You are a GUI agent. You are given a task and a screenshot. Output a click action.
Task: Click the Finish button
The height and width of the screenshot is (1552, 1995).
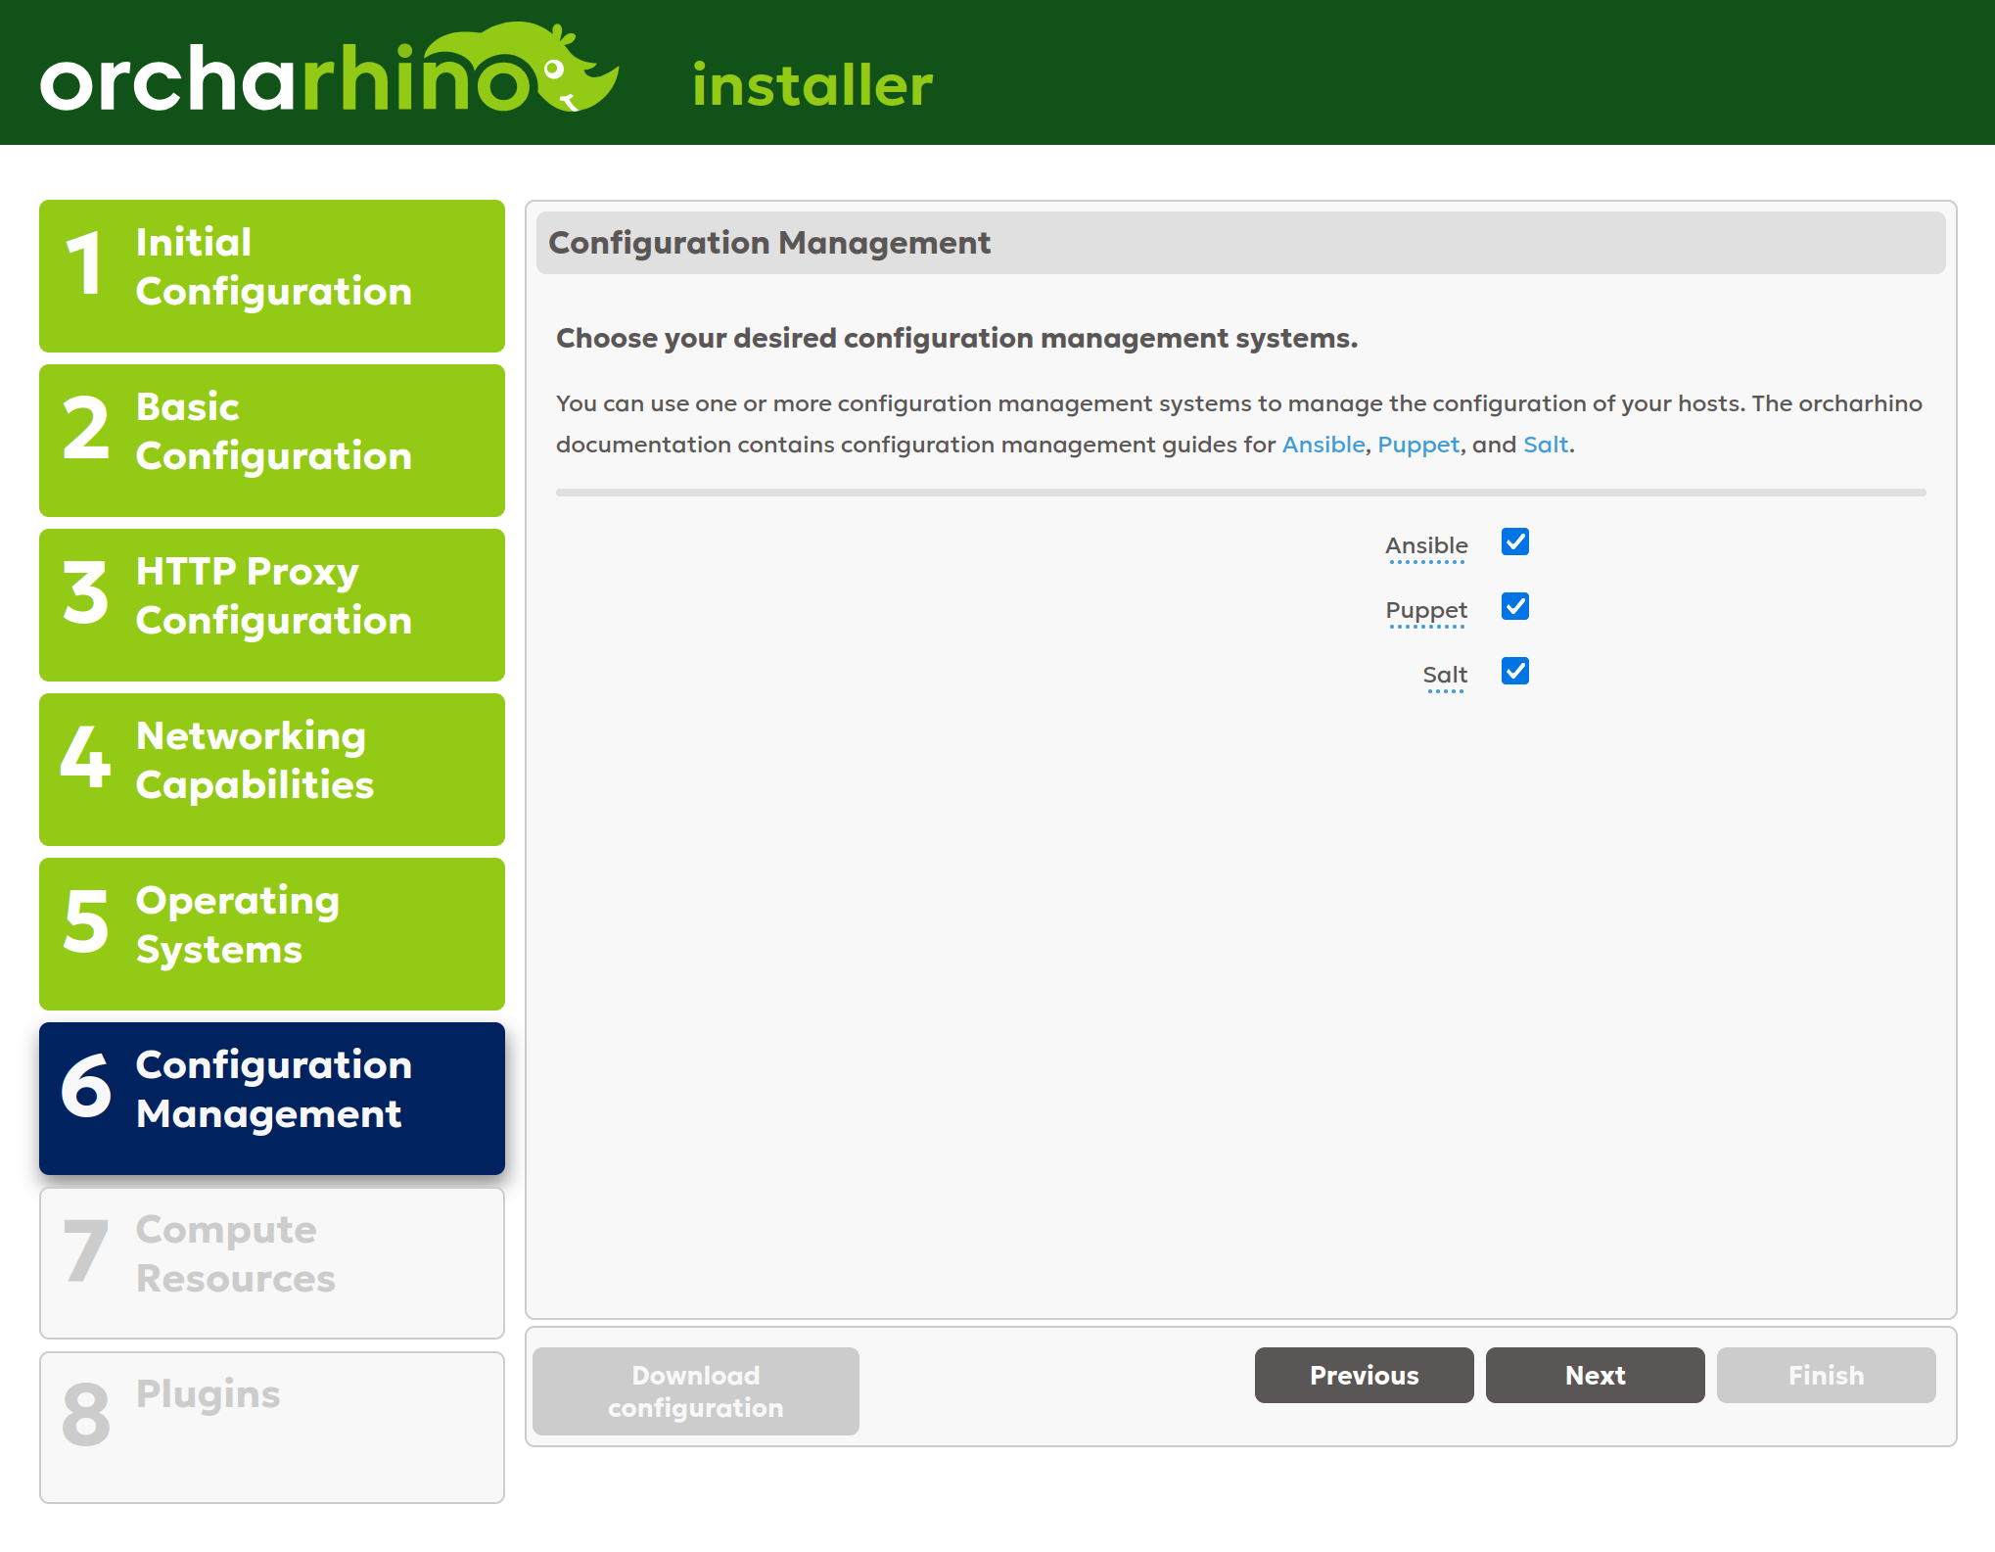tap(1826, 1375)
